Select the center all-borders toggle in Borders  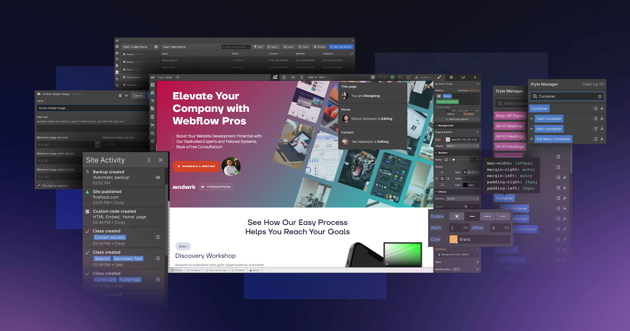click(442, 179)
